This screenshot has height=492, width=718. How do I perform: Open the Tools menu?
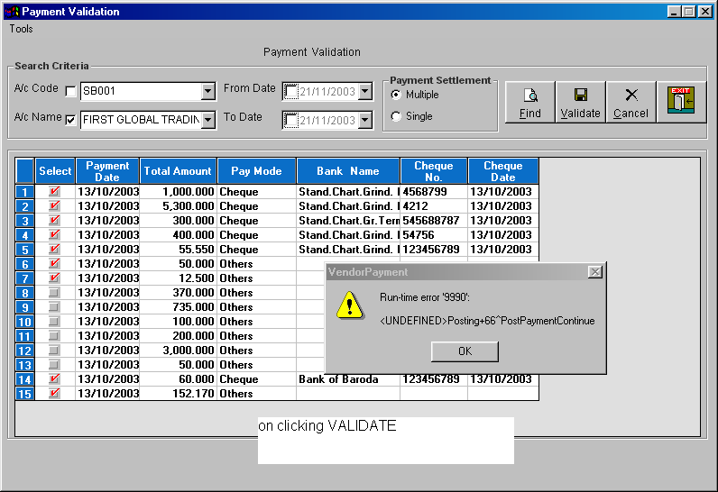[x=21, y=29]
